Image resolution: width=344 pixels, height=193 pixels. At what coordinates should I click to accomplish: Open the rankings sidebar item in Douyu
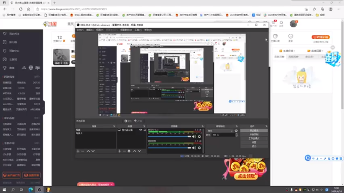[x=10, y=42]
